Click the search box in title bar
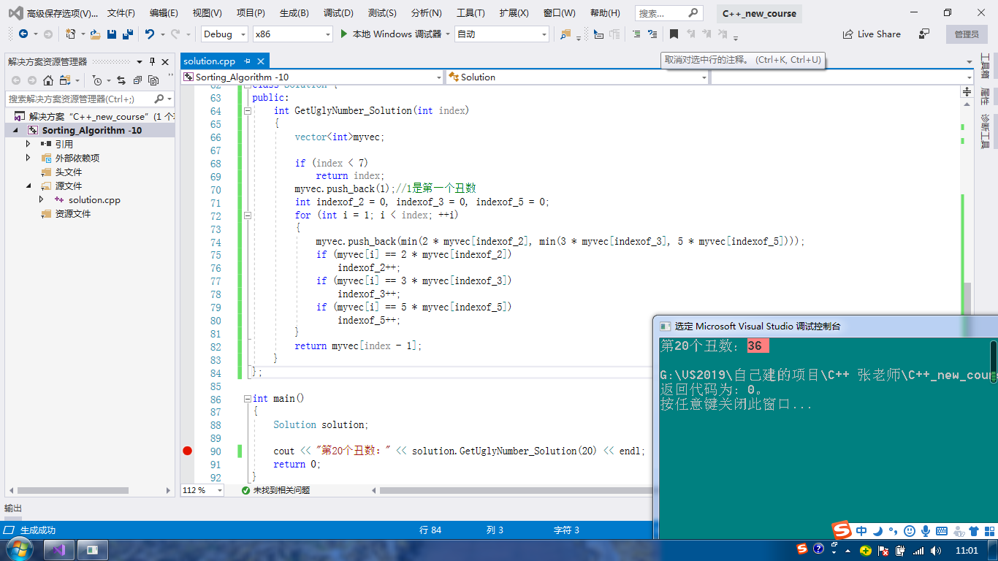This screenshot has width=998, height=561. click(669, 13)
